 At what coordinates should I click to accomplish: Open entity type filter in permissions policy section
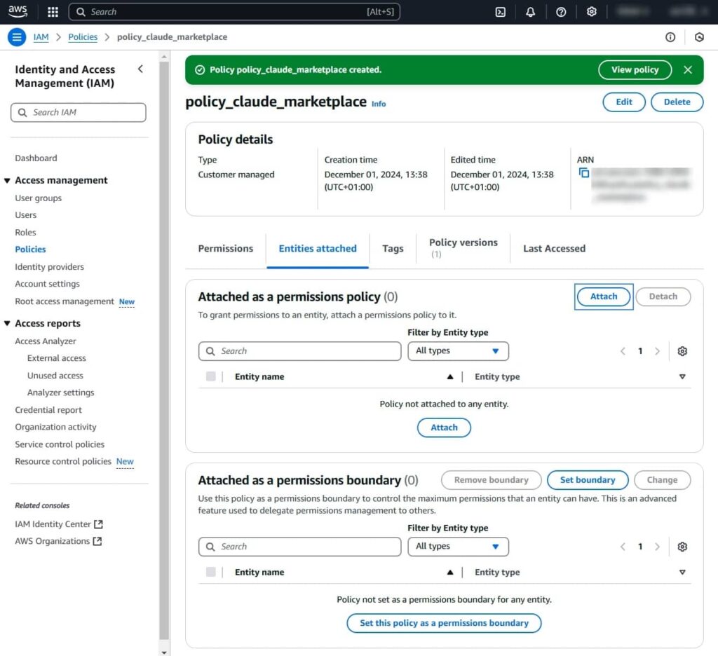[x=458, y=351]
